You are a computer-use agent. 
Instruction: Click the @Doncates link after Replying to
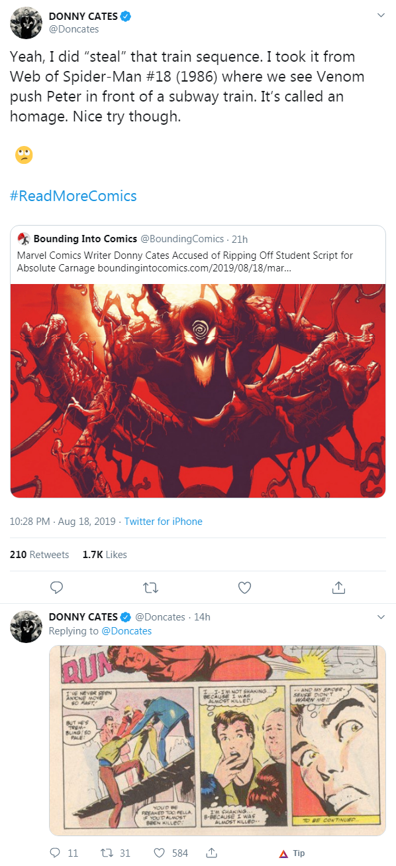126,631
